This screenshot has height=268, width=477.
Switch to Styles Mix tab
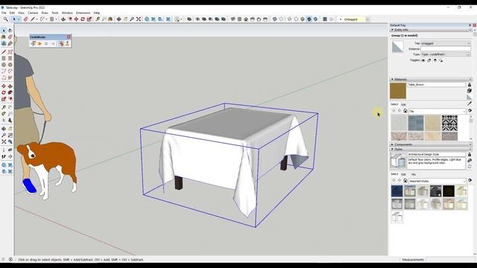pos(414,174)
